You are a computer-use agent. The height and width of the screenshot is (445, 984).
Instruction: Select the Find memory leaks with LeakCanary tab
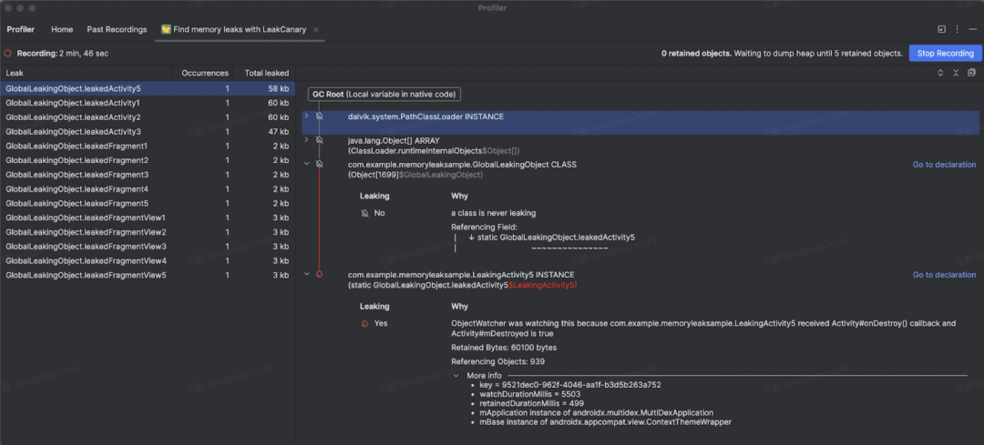coord(241,29)
